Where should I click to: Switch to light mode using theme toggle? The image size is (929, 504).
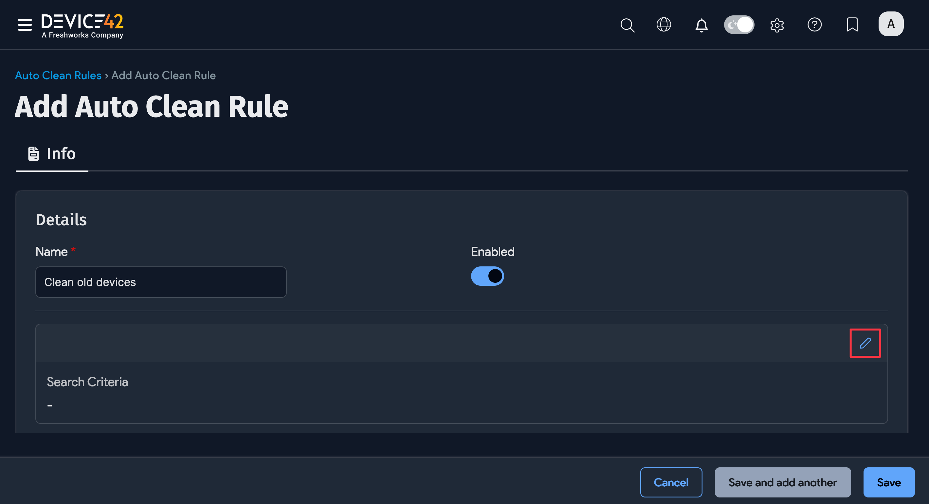[739, 25]
